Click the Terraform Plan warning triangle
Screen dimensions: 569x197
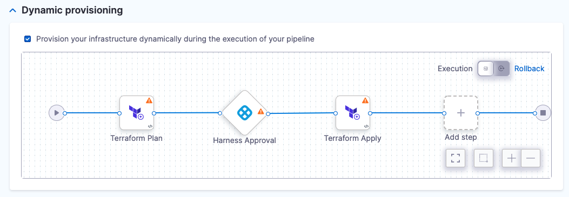coord(149,100)
